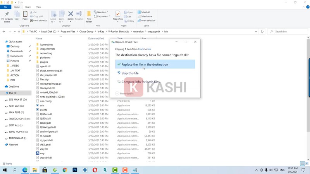Select the Qt5Core.dll file
The height and width of the screenshot is (174, 310).
point(46,114)
